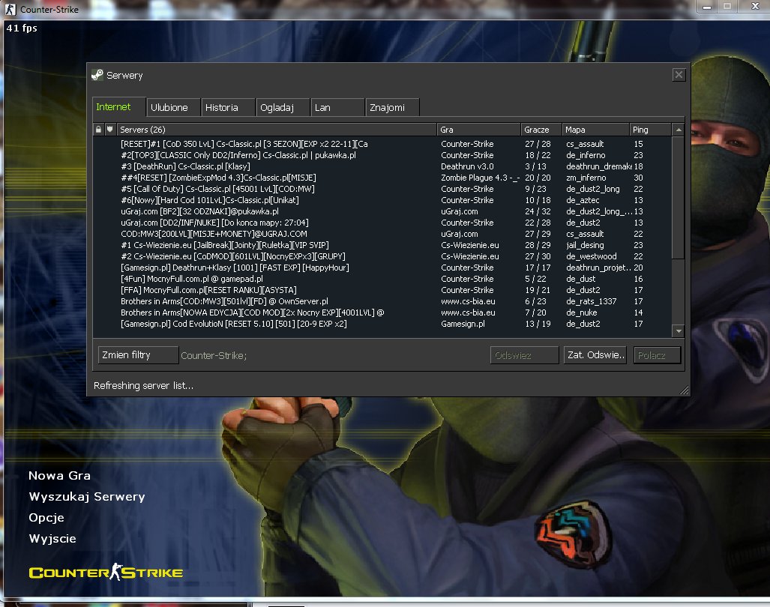Click the de_nuke map cell
770x607 pixels.
(x=581, y=313)
